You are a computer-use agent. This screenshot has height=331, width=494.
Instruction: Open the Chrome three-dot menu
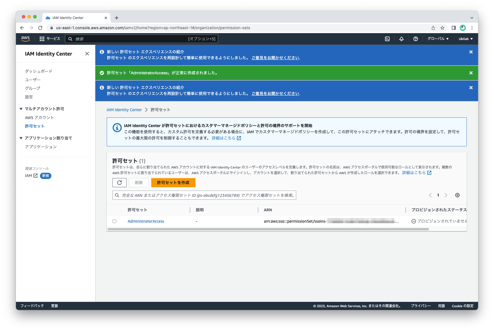(472, 28)
